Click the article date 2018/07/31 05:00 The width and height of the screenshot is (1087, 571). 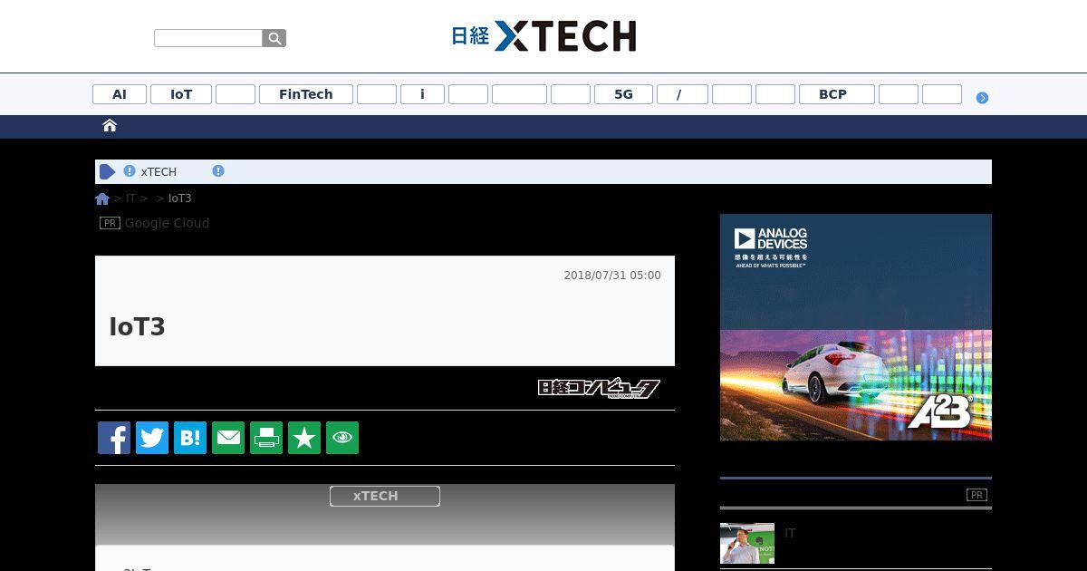tap(612, 276)
